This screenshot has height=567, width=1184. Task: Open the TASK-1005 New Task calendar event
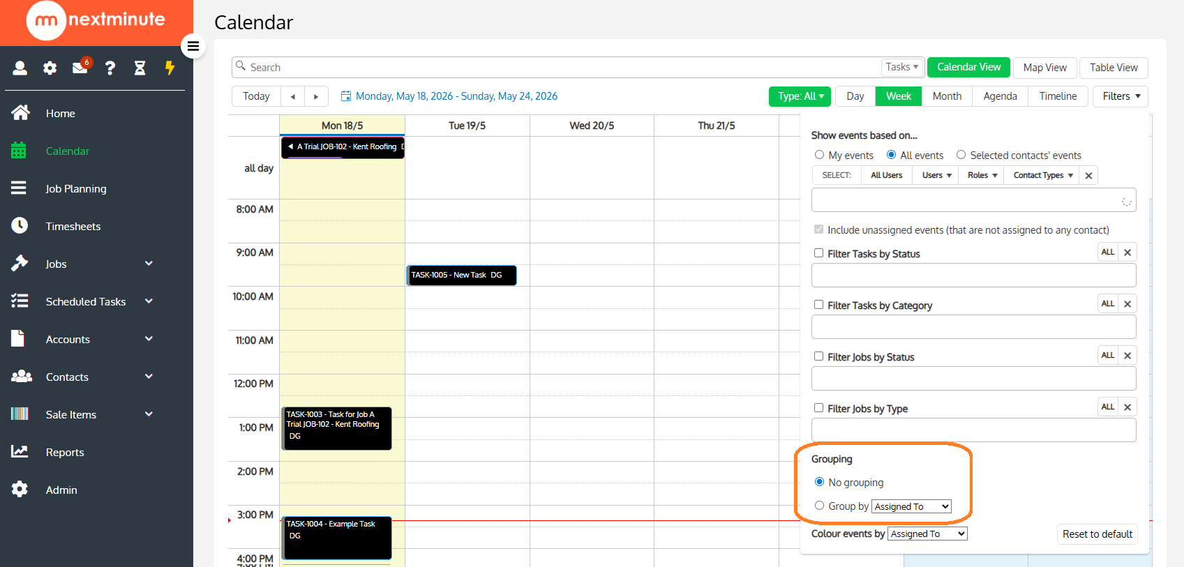pyautogui.click(x=462, y=275)
